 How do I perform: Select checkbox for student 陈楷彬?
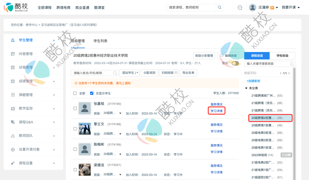75,149
